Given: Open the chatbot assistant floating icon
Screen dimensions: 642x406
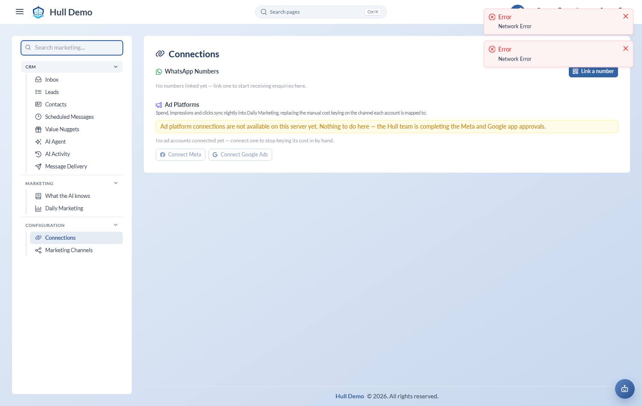Looking at the screenshot, I should 625,389.
